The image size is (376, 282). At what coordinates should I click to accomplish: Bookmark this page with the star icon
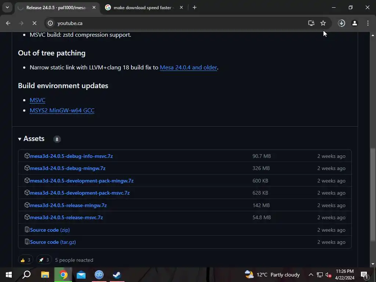pos(323,23)
